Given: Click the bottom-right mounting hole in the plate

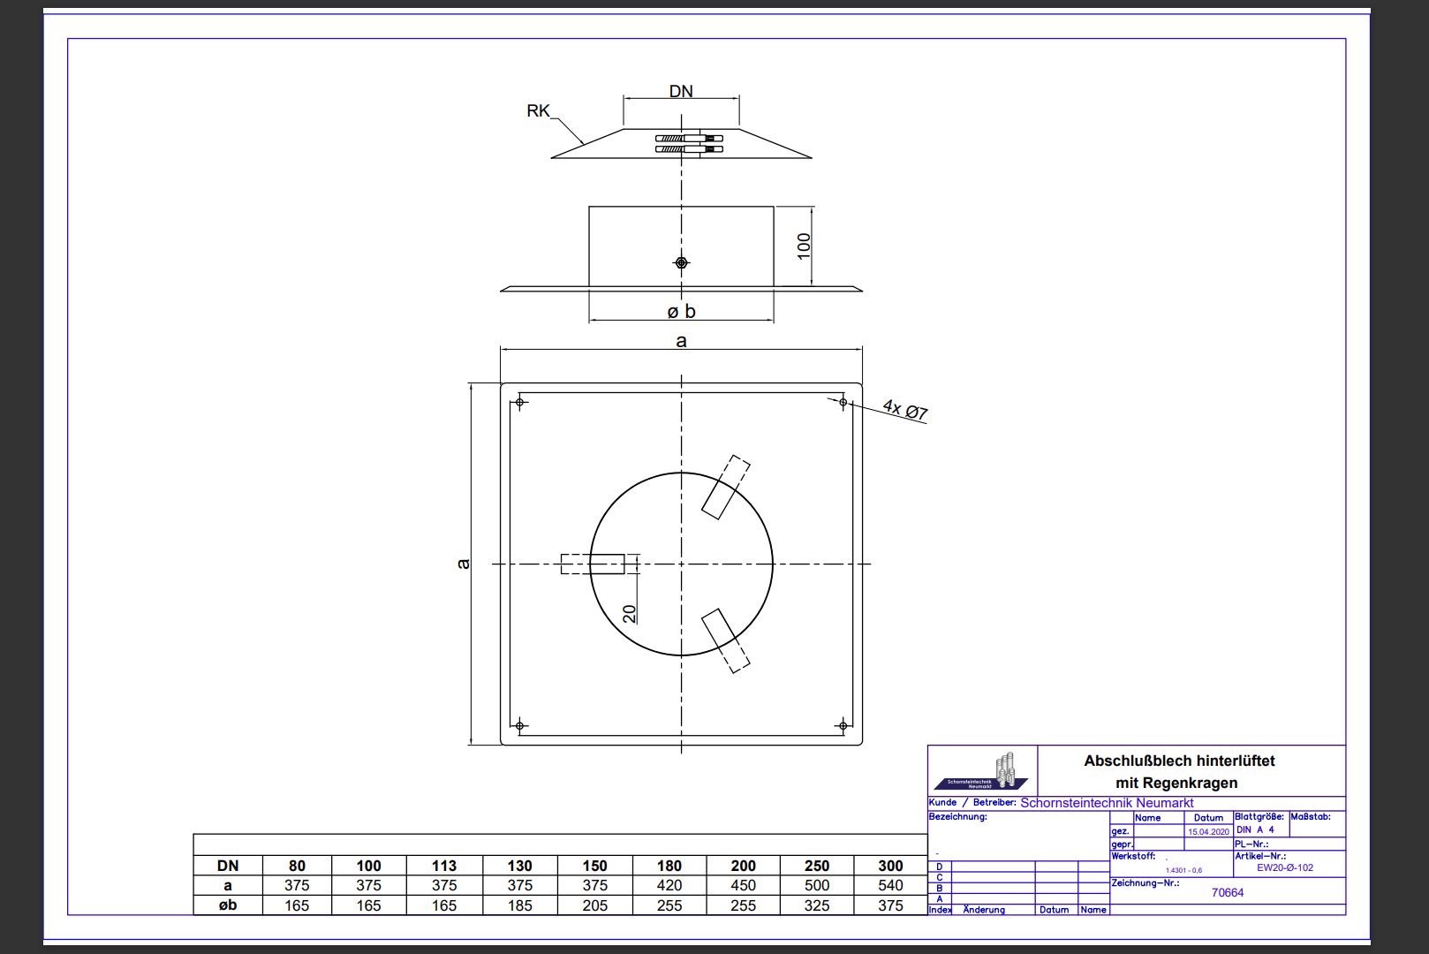Looking at the screenshot, I should 843,725.
